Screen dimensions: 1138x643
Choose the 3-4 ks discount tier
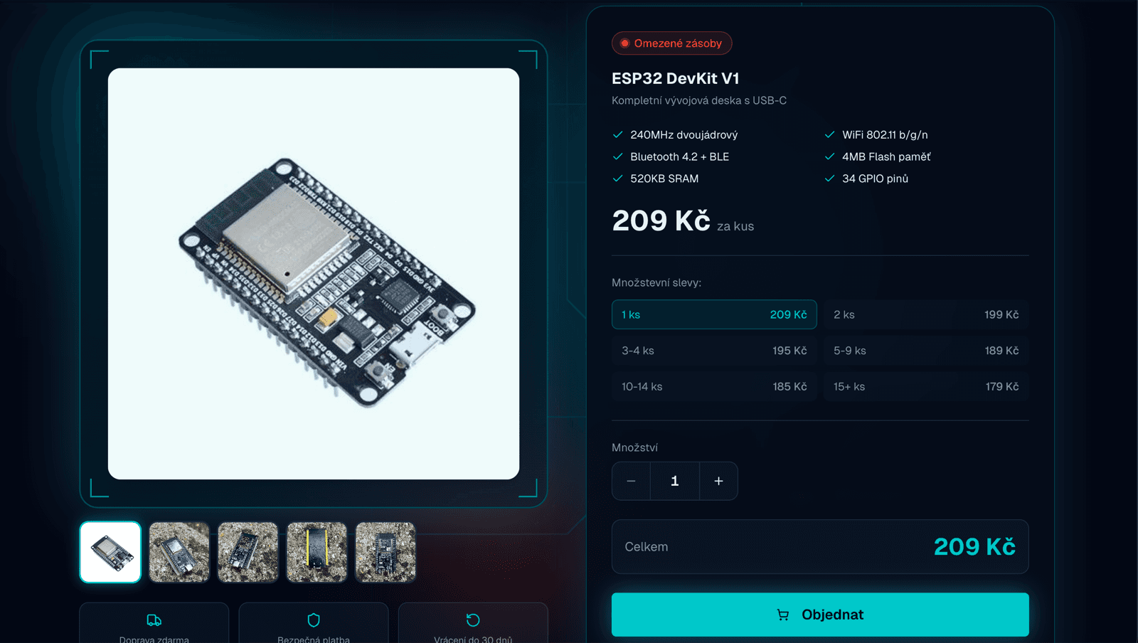(714, 351)
